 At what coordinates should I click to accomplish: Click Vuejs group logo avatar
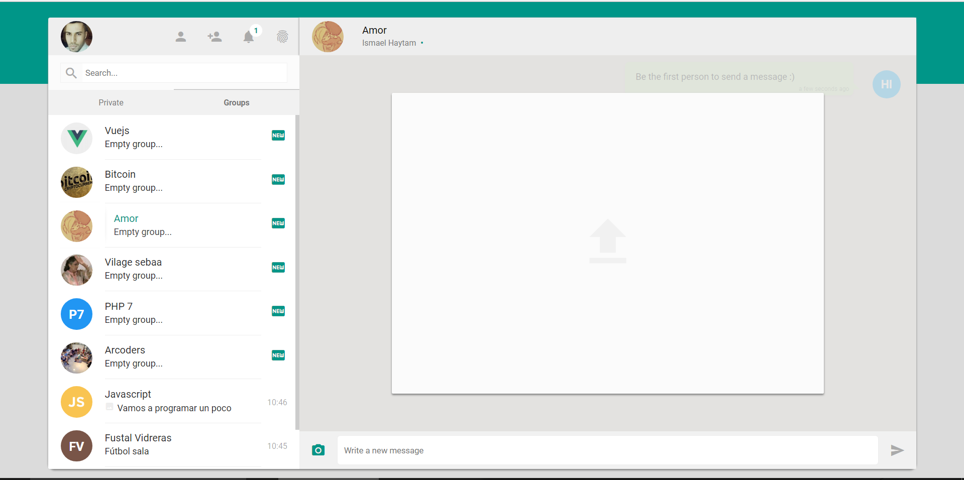point(76,138)
